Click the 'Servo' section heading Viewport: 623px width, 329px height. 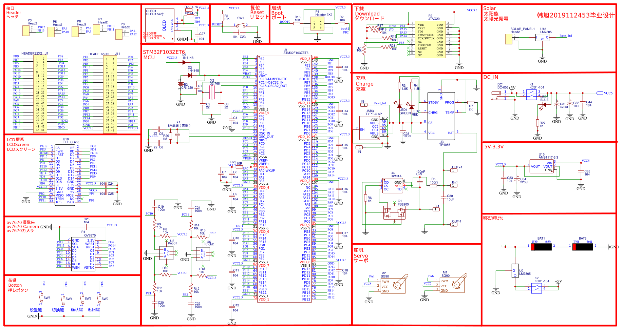pyautogui.click(x=360, y=256)
